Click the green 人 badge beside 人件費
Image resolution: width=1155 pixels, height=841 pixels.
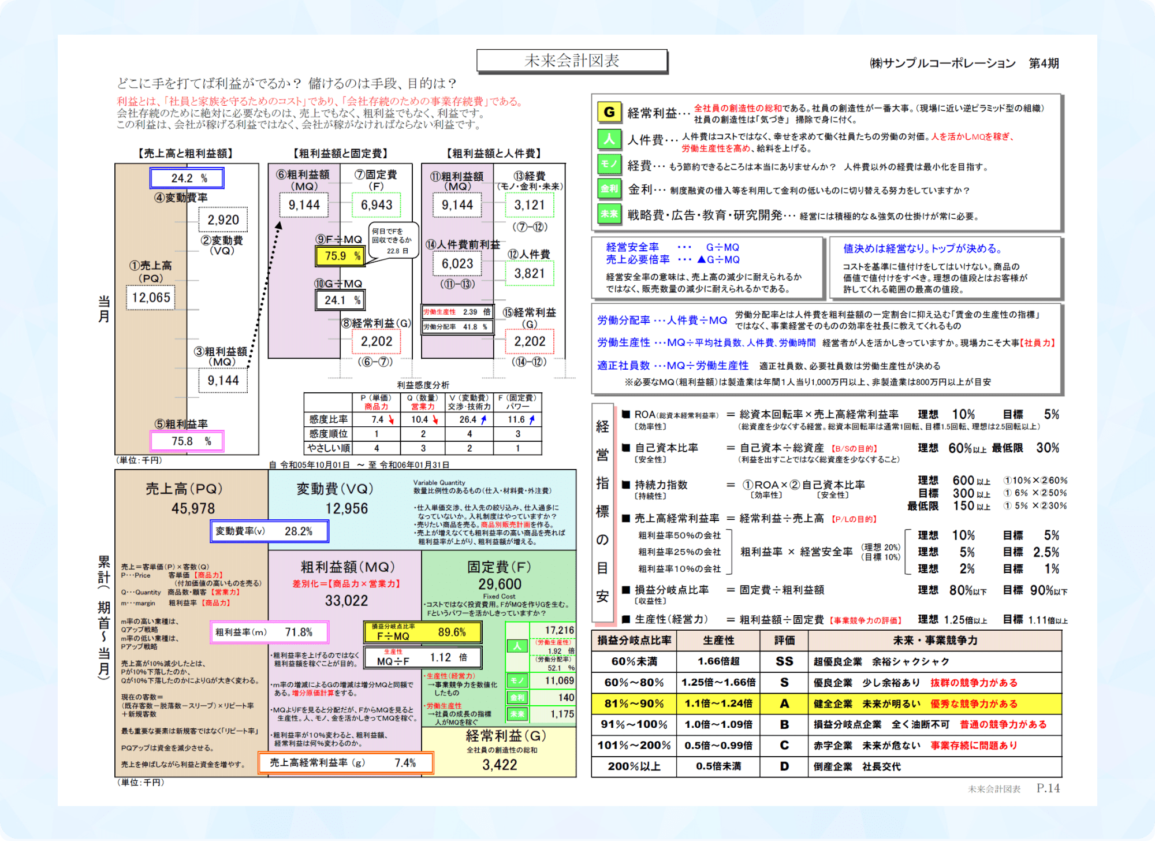tap(609, 139)
